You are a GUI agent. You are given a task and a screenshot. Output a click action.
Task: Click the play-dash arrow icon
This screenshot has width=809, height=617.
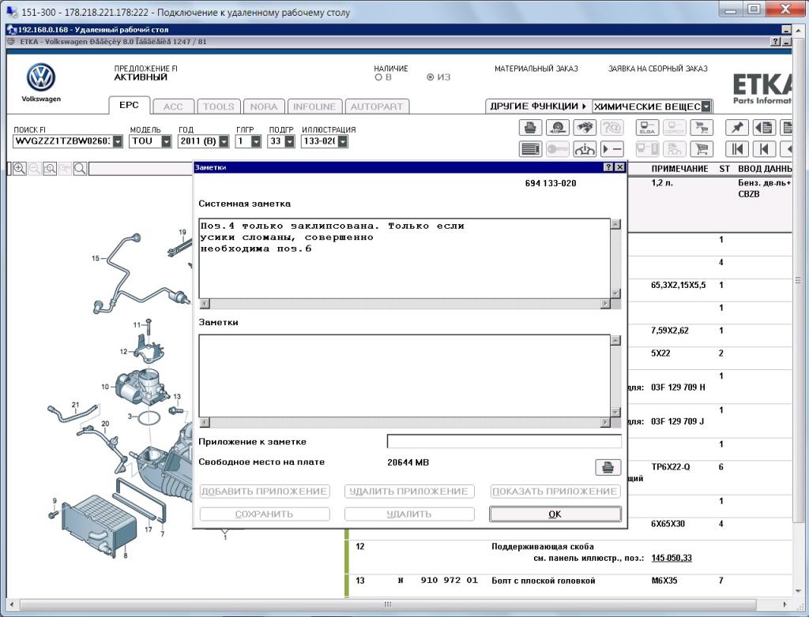click(612, 149)
